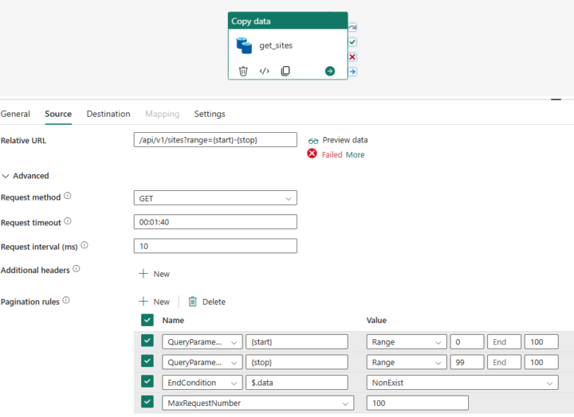Switch to the Mapping tab

(162, 114)
